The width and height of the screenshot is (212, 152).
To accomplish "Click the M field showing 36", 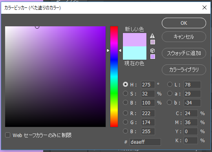I will click(x=191, y=123).
